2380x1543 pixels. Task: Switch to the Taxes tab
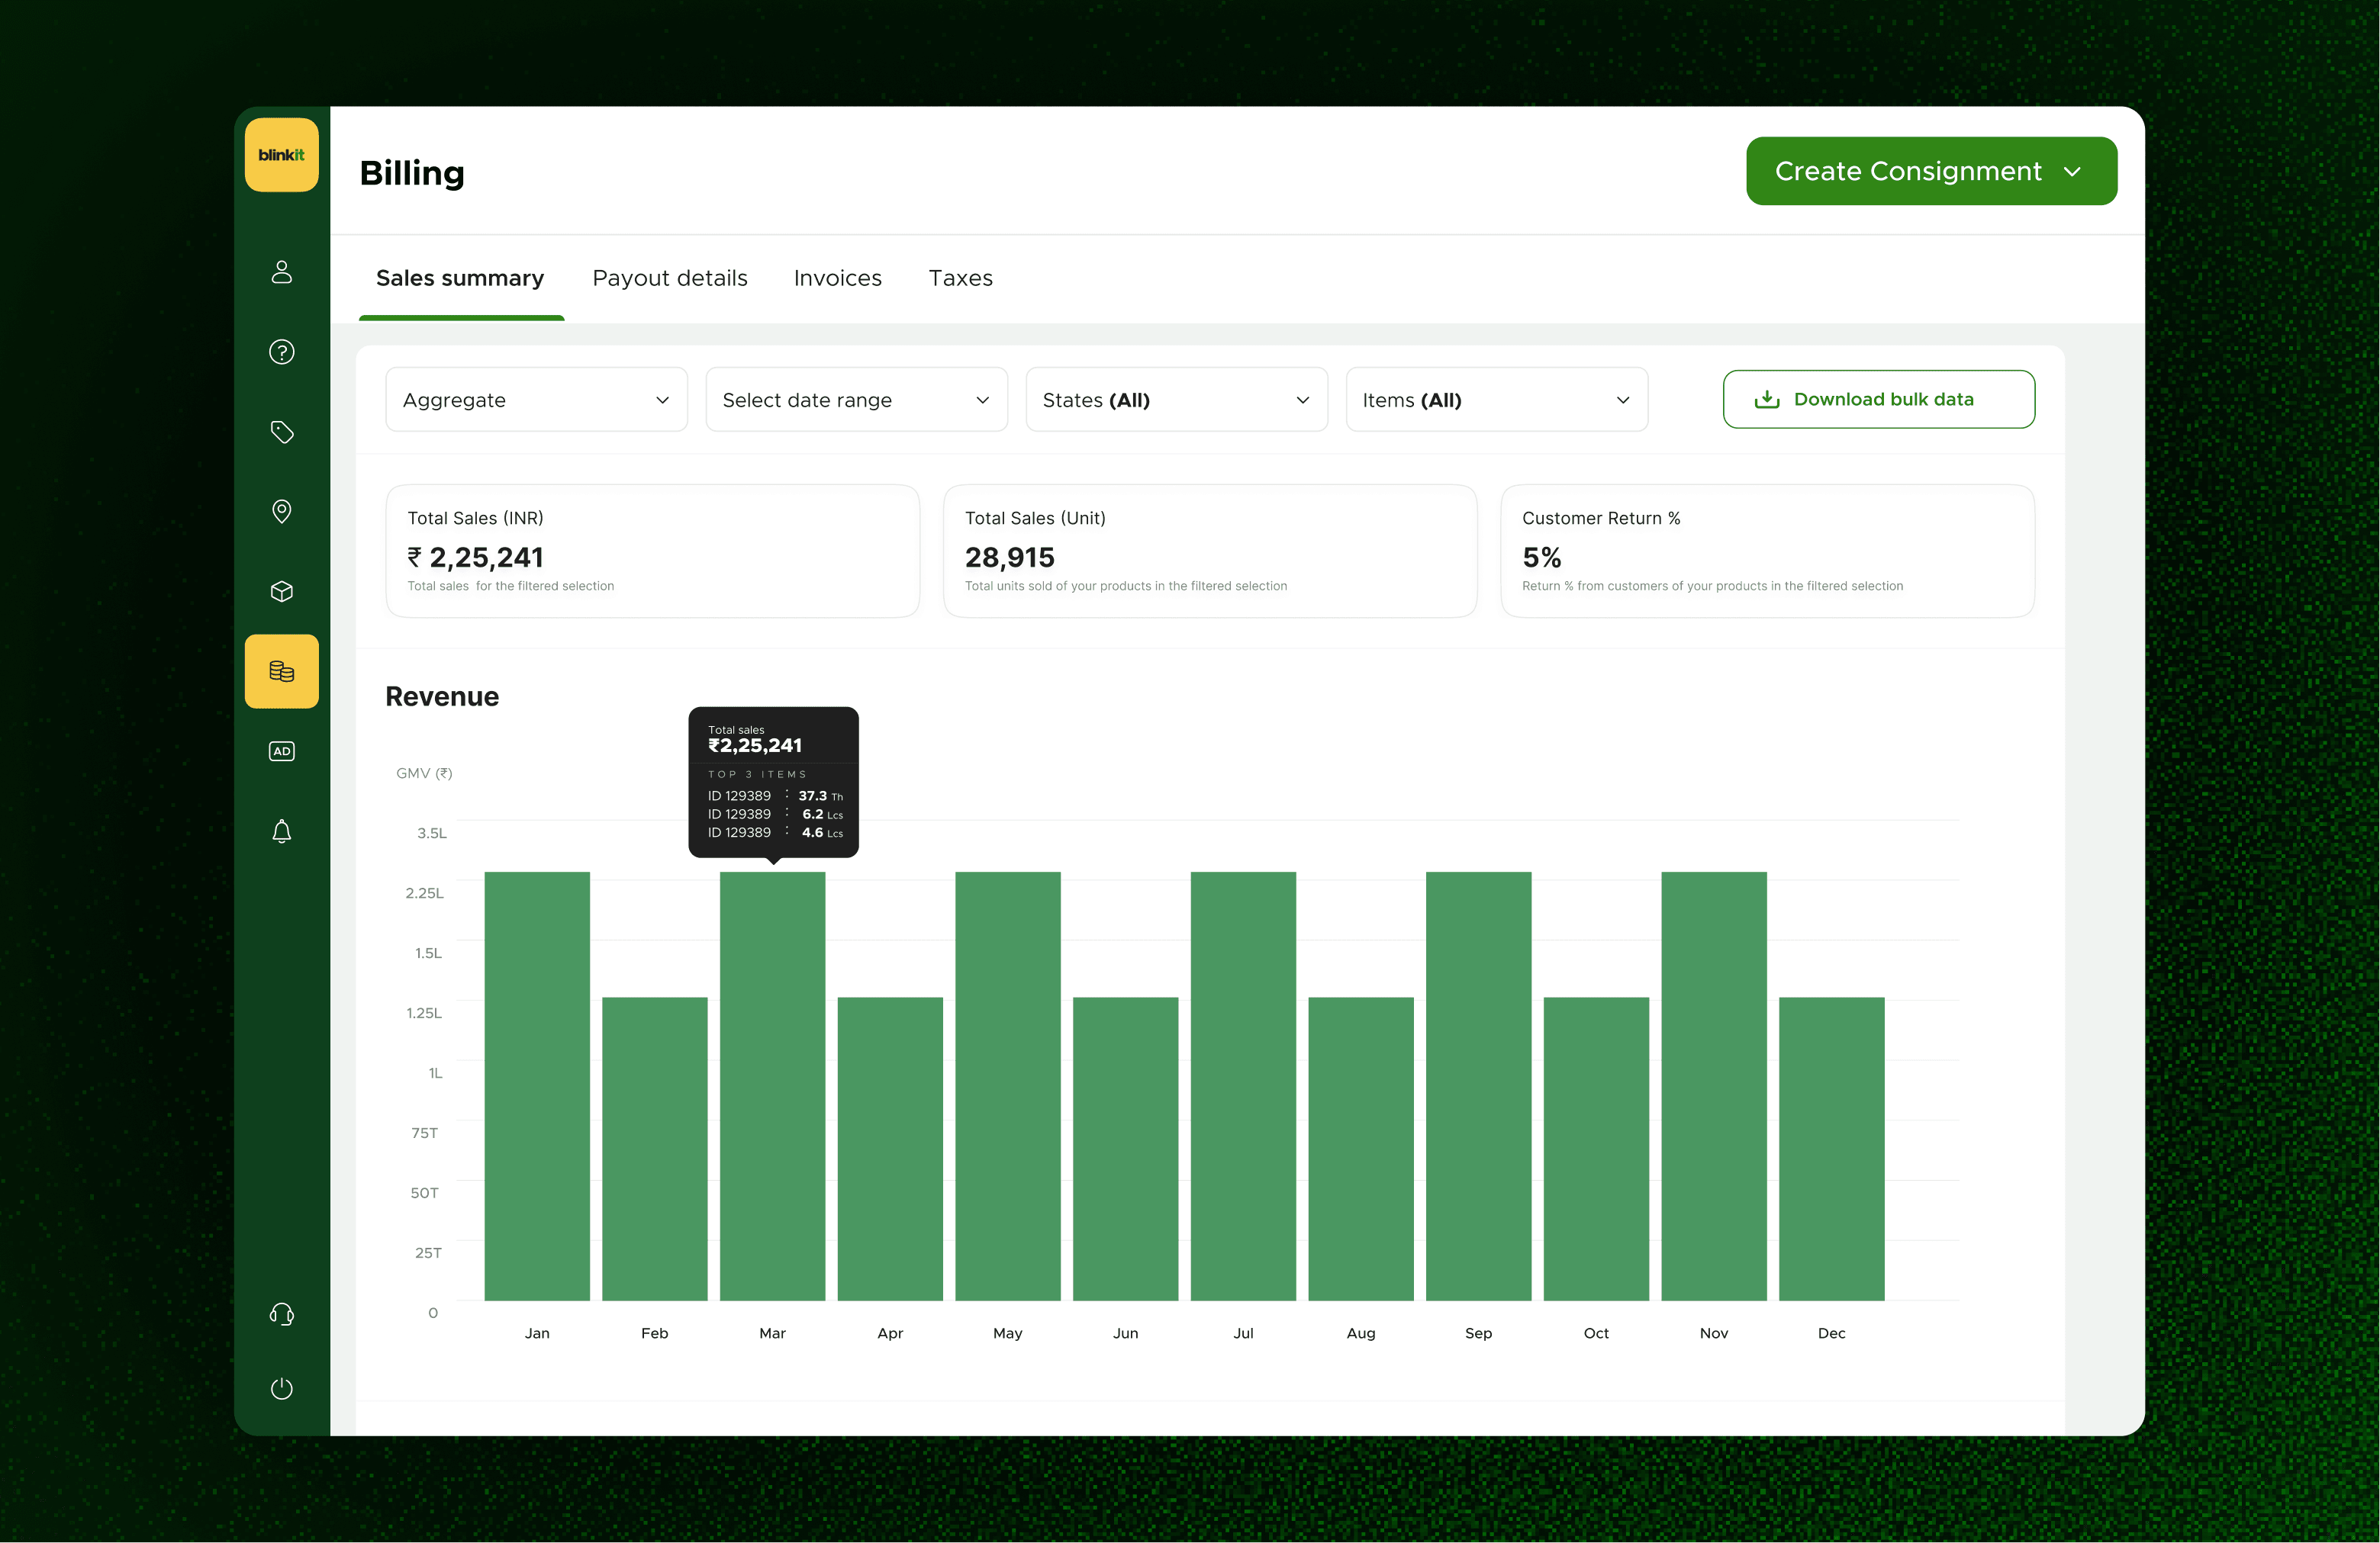pos(960,278)
